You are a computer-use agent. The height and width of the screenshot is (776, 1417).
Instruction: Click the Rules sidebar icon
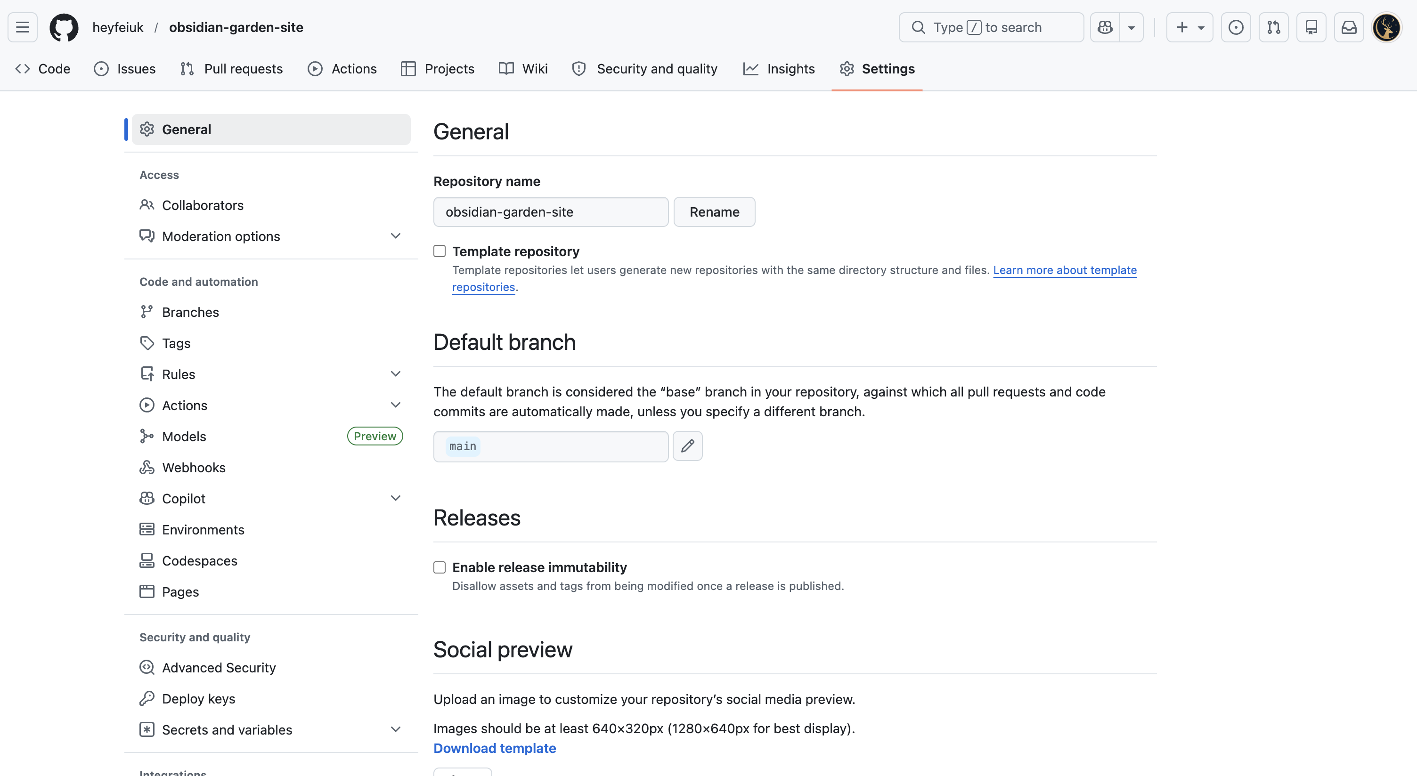click(x=147, y=374)
